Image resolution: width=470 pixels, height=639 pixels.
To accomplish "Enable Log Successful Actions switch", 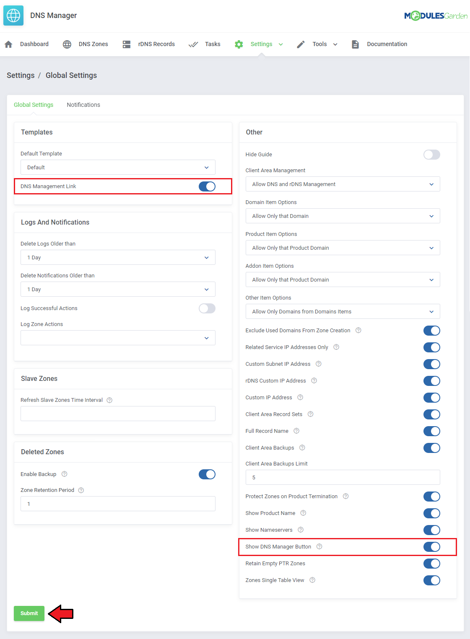I will 207,308.
